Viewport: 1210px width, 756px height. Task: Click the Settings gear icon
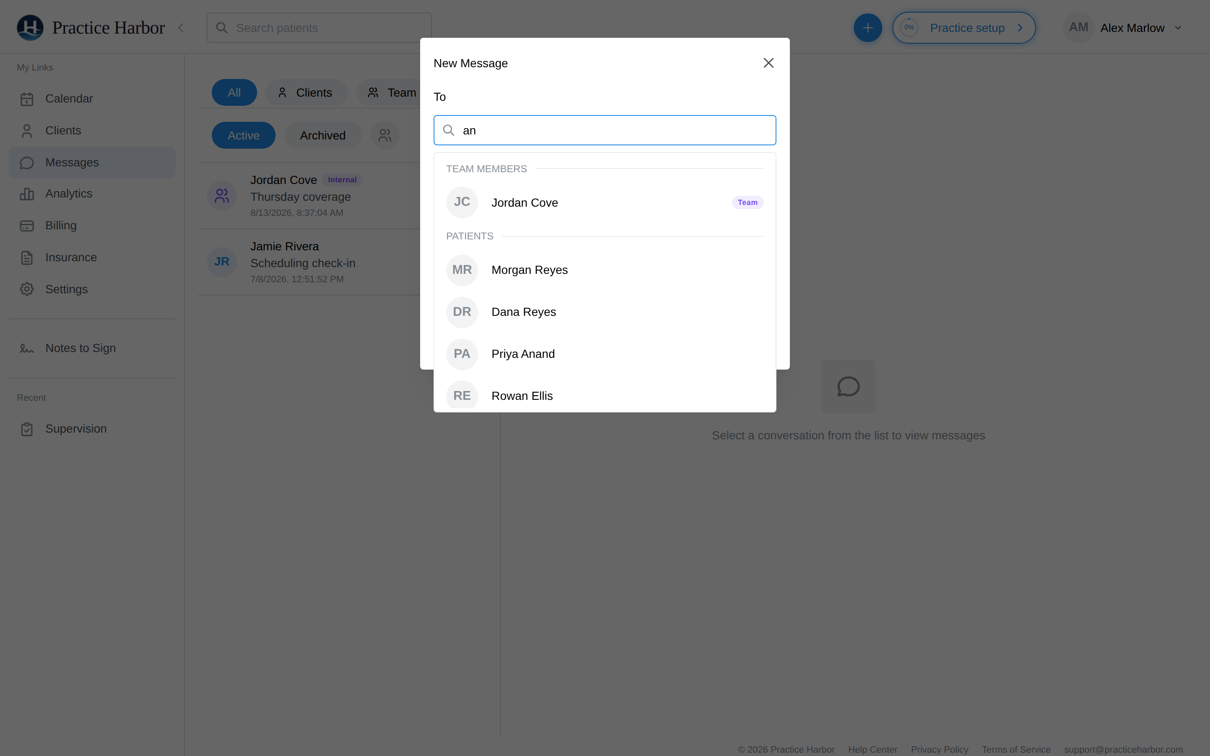[x=27, y=289]
